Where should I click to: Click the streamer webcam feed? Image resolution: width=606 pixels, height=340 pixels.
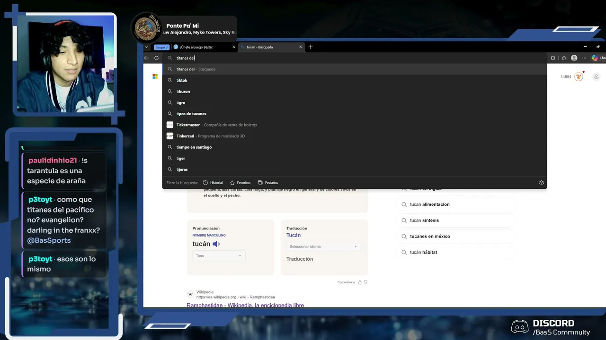tap(66, 64)
